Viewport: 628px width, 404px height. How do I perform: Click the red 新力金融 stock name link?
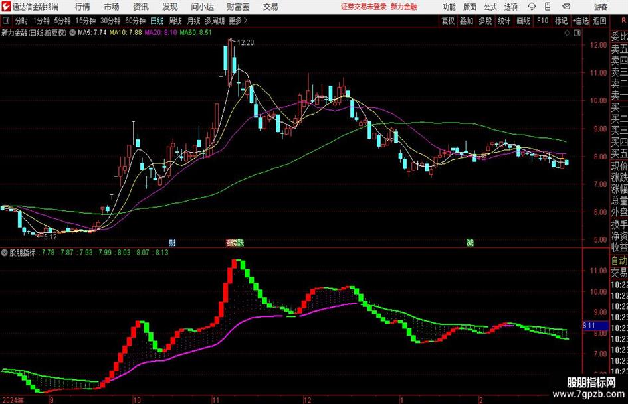pyautogui.click(x=404, y=7)
